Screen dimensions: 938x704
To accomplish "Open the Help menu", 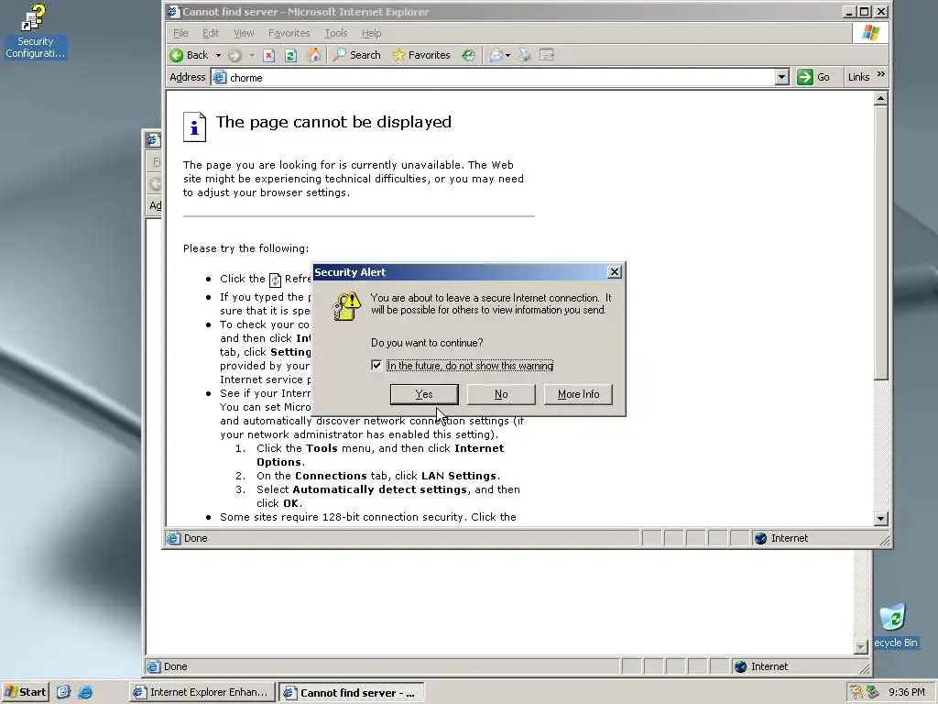I will click(x=372, y=34).
